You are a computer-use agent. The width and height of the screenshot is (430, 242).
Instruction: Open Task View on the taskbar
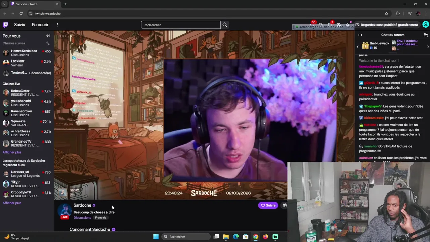216,237
